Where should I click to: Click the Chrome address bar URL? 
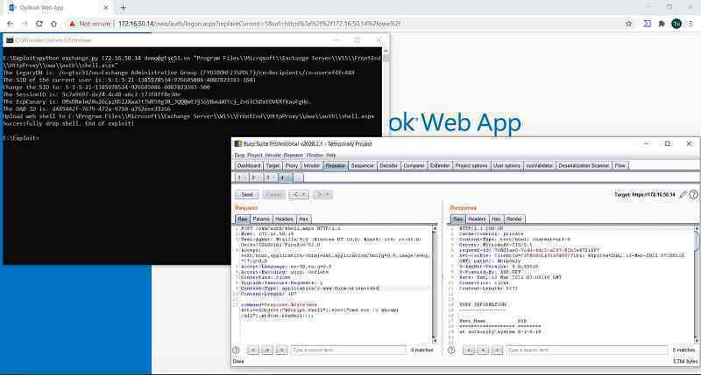[x=259, y=24]
